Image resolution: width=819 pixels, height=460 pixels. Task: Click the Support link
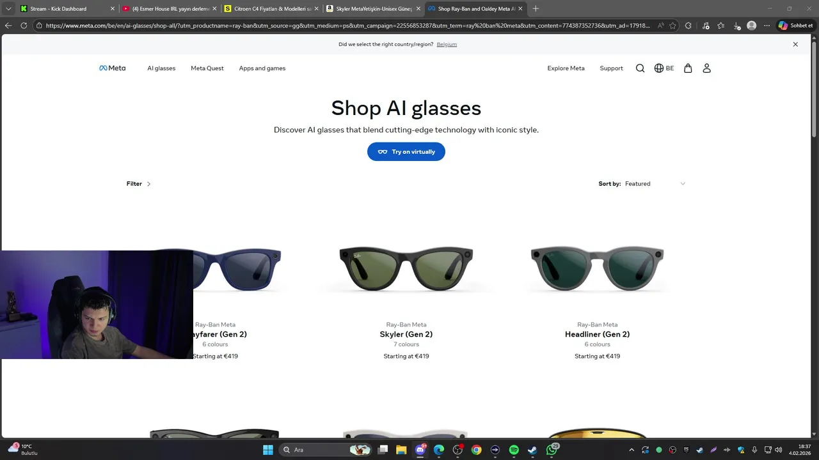click(x=611, y=68)
